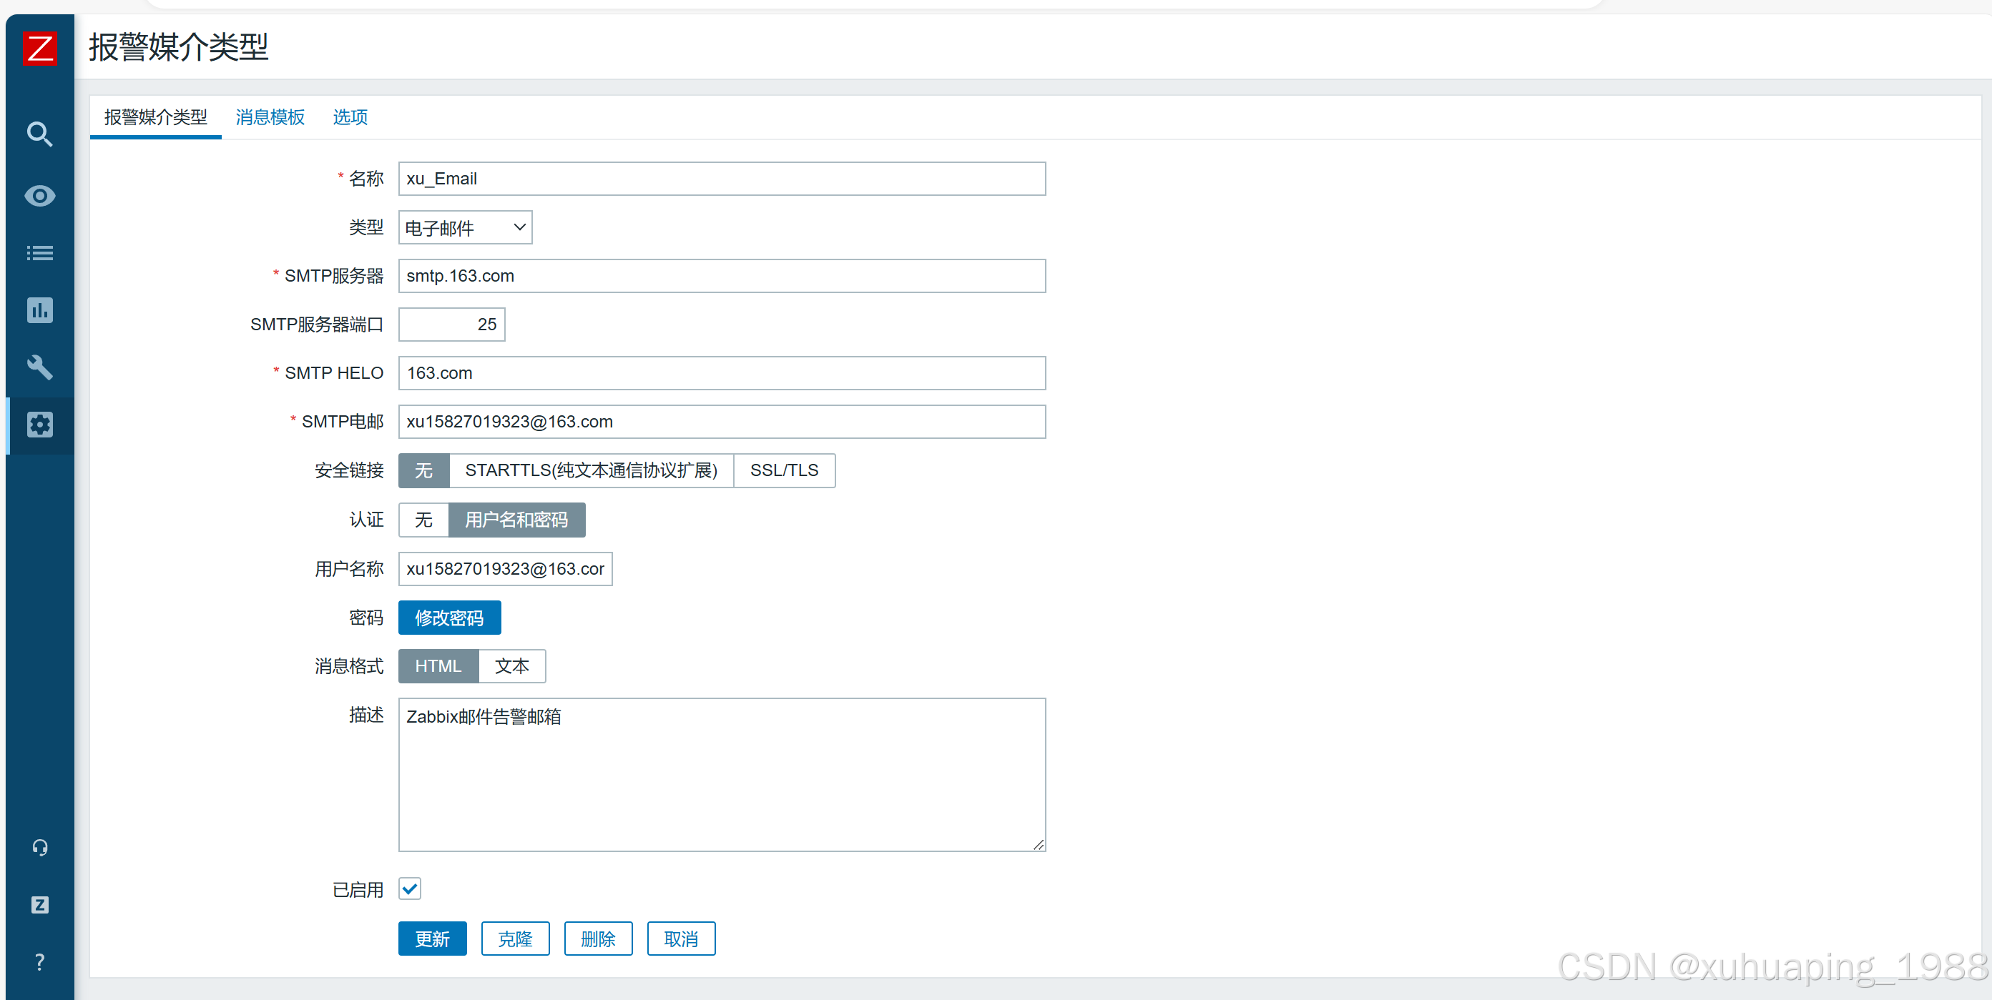Screen dimensions: 1992x1000
Task: Select SSL/TLS for 安全链接
Action: pos(783,470)
